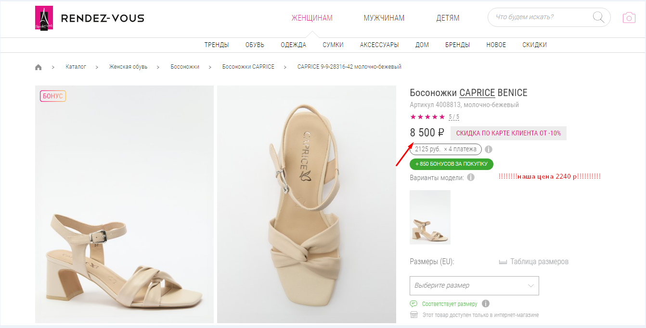
Task: Click the size table ruler icon
Action: (x=503, y=262)
